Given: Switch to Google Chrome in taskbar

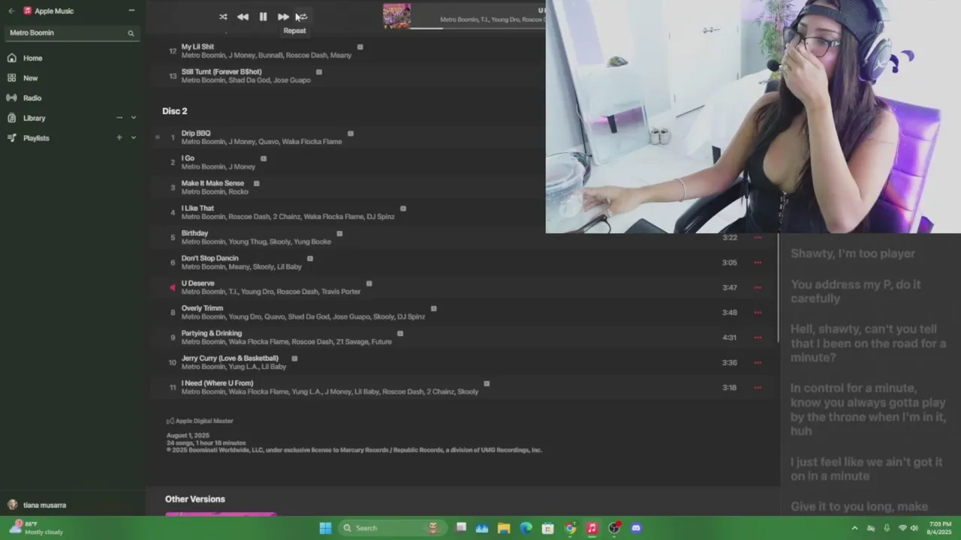Looking at the screenshot, I should (570, 528).
